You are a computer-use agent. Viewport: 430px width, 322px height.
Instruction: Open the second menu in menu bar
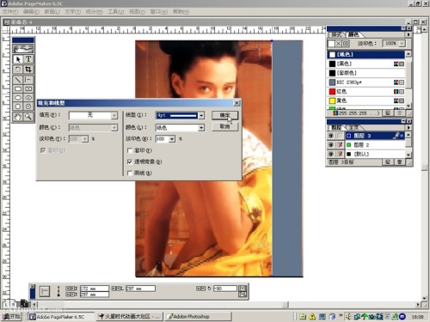(x=31, y=12)
